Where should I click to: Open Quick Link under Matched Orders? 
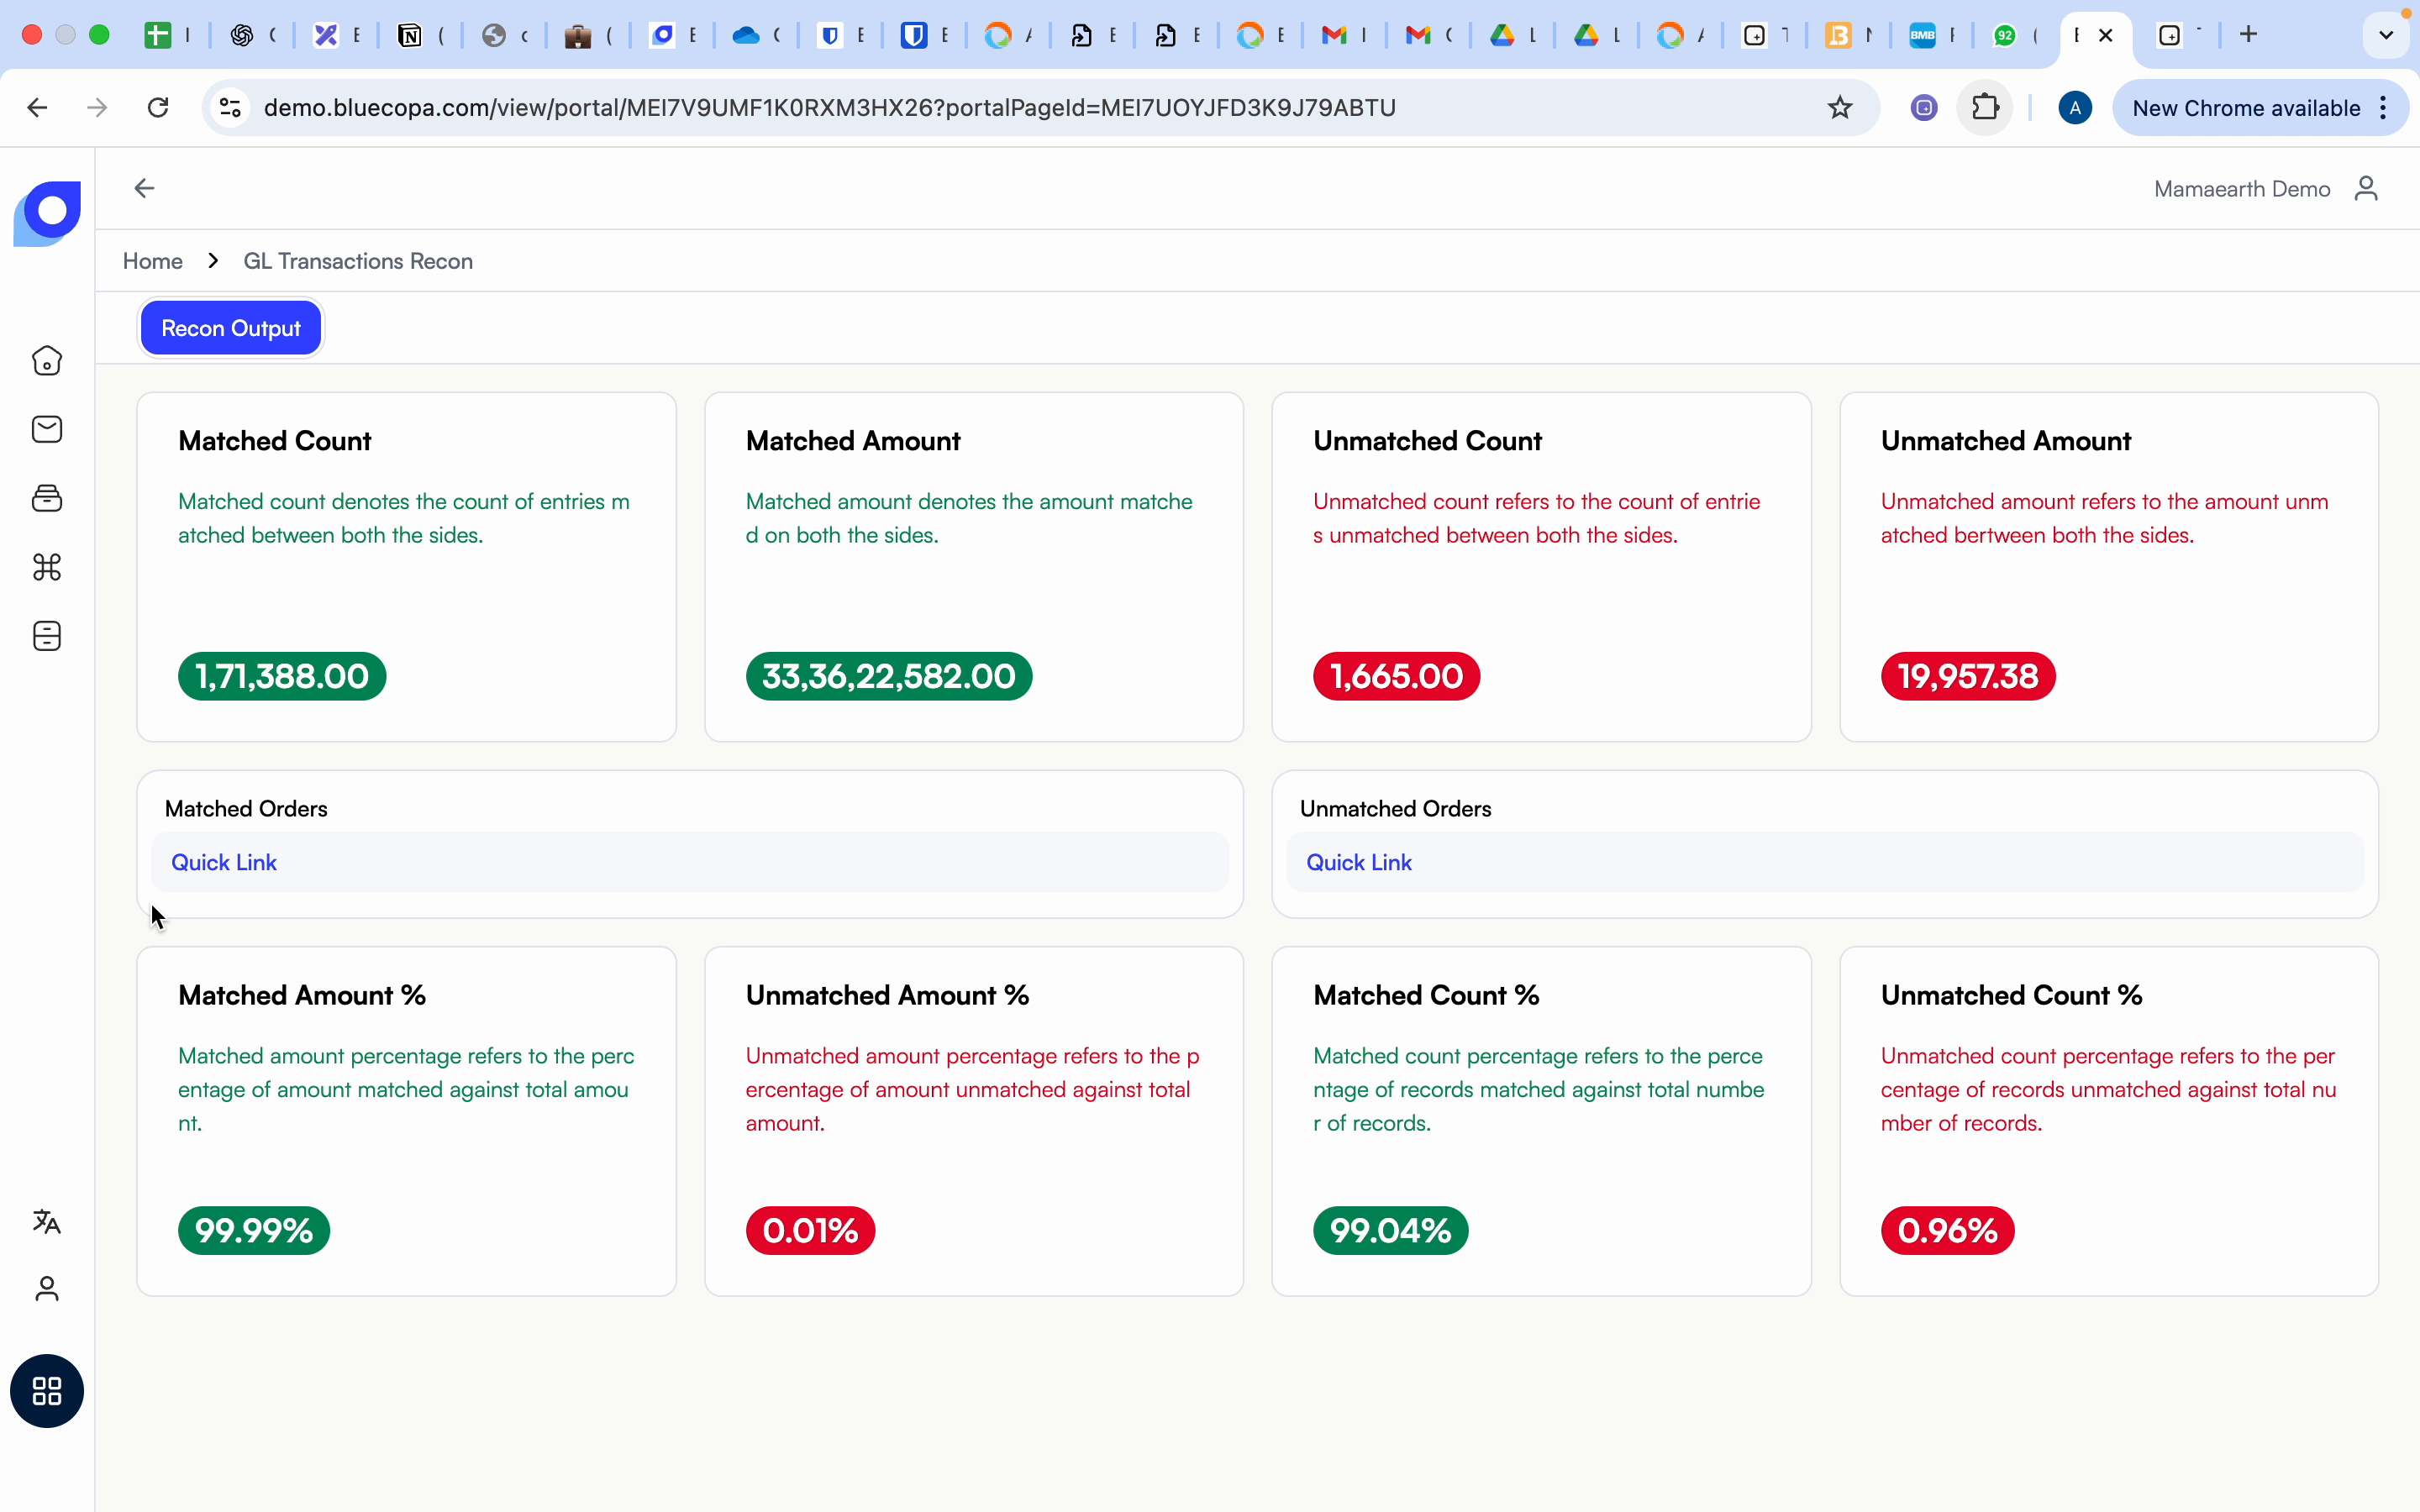point(224,862)
